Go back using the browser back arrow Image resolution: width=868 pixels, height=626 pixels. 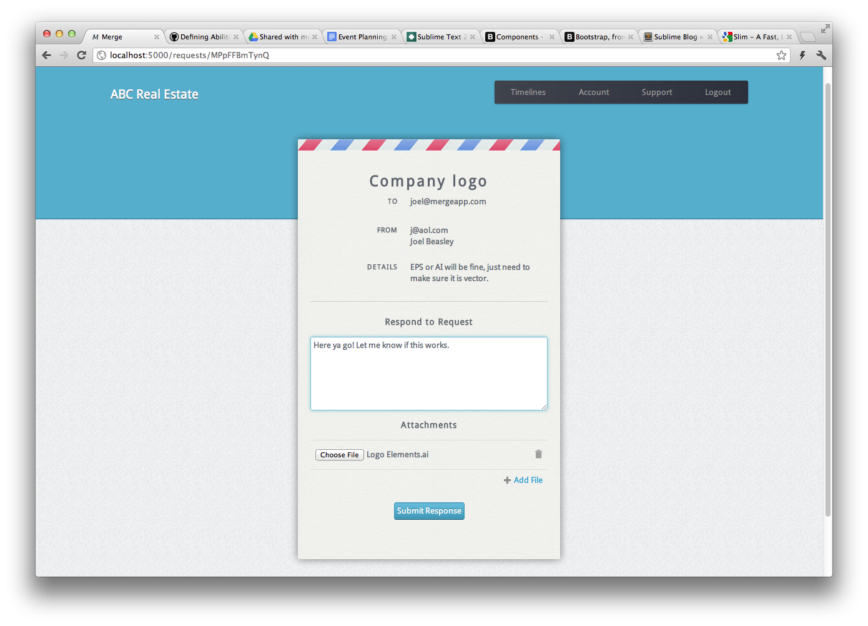click(47, 56)
